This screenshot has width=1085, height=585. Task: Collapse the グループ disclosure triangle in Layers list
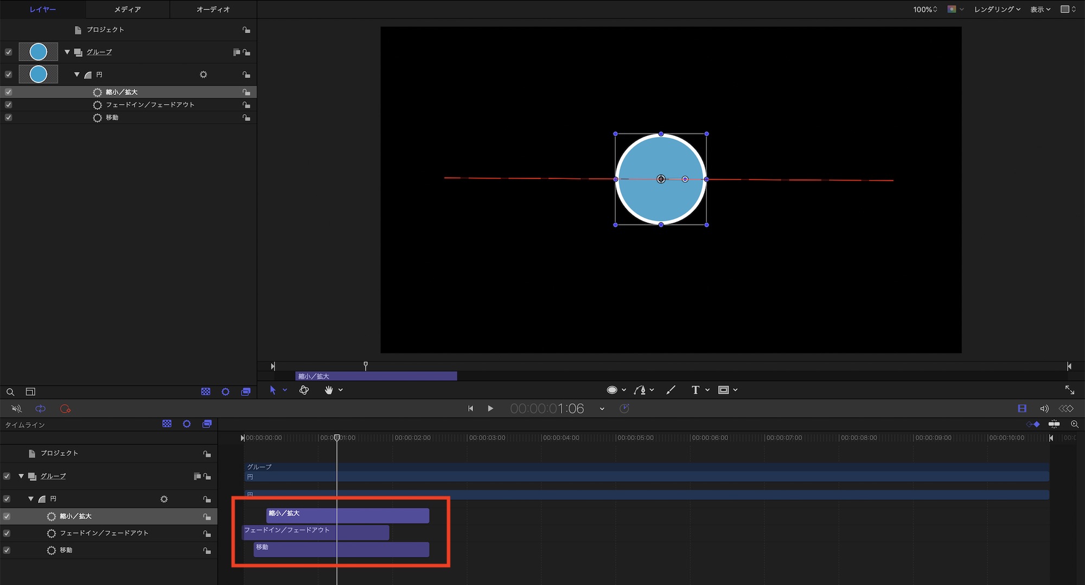pos(67,52)
